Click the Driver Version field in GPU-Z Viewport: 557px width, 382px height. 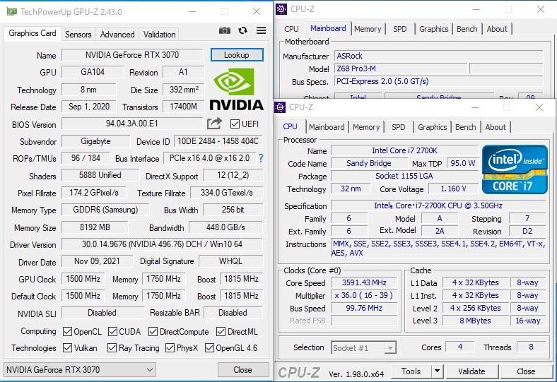point(162,244)
